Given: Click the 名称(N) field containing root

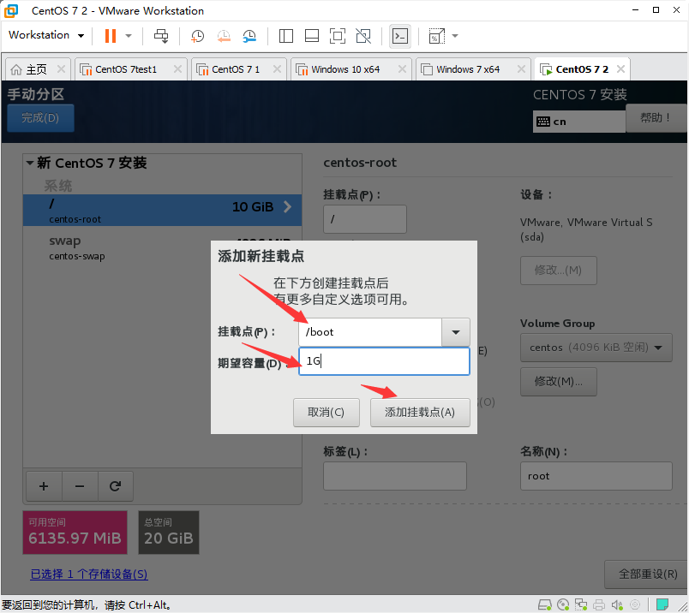Looking at the screenshot, I should (596, 475).
